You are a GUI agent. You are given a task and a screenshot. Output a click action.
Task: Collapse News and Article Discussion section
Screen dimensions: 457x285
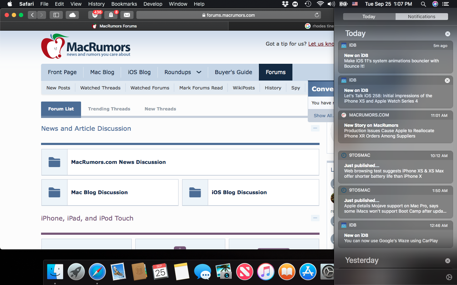pyautogui.click(x=315, y=128)
